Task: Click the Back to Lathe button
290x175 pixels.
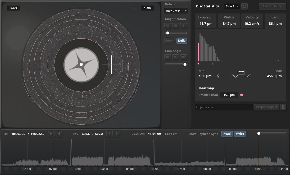Action: click(272, 6)
